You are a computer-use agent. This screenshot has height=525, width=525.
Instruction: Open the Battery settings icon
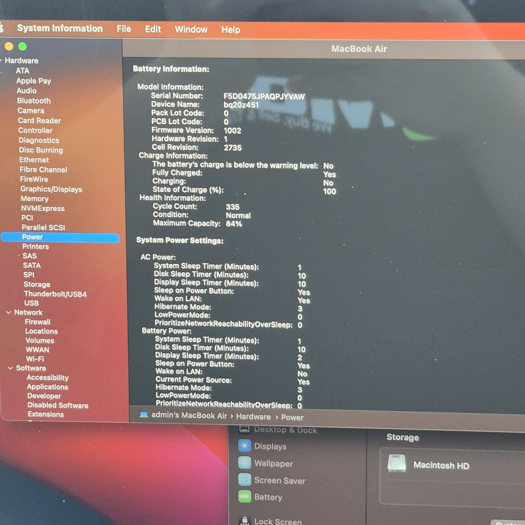[244, 497]
